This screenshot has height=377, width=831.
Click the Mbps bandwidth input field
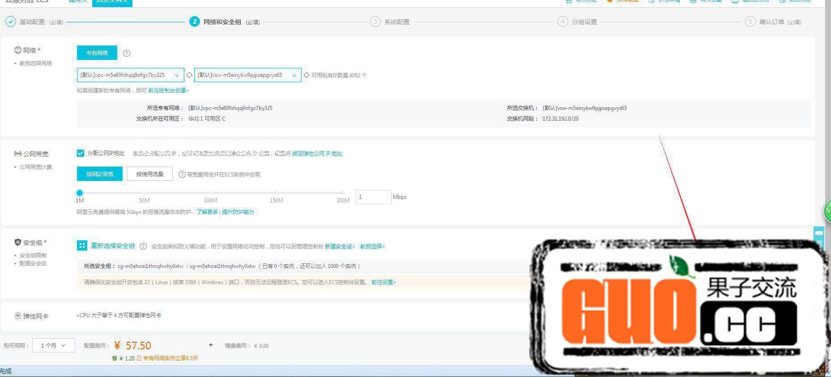click(x=373, y=197)
